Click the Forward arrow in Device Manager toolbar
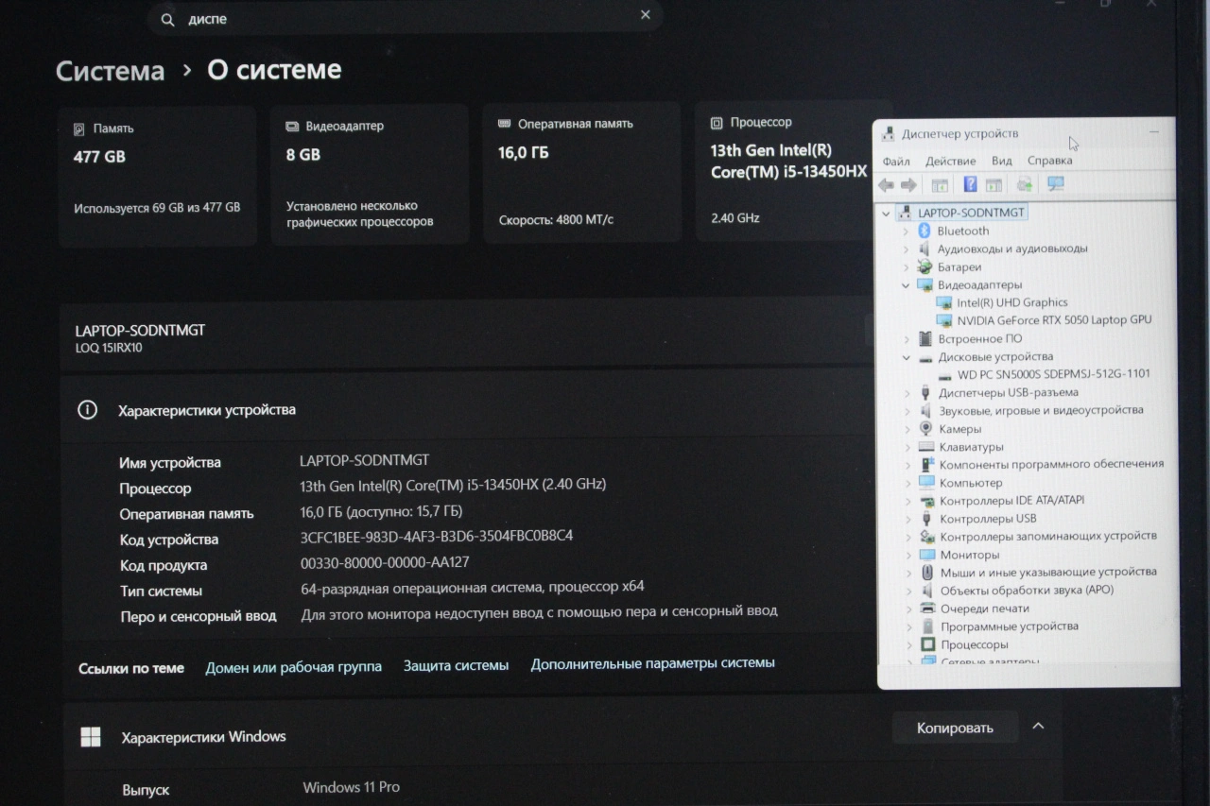 coord(908,185)
